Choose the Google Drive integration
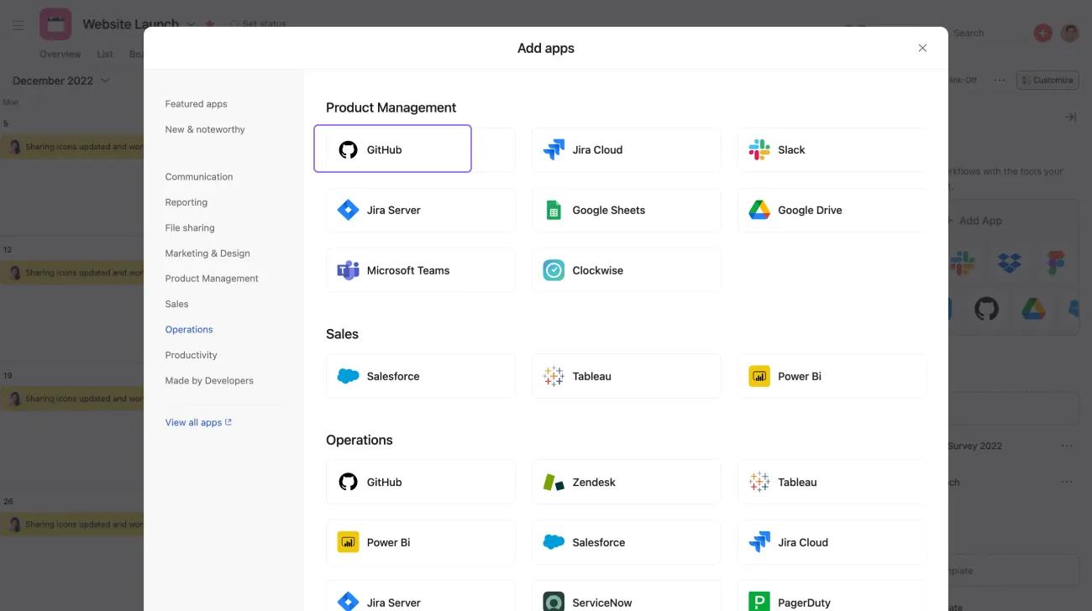The height and width of the screenshot is (611, 1092). pyautogui.click(x=831, y=210)
